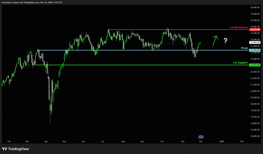The width and height of the screenshot is (263, 154).
Task: Click the TradingView logo
Action: click(x=15, y=149)
